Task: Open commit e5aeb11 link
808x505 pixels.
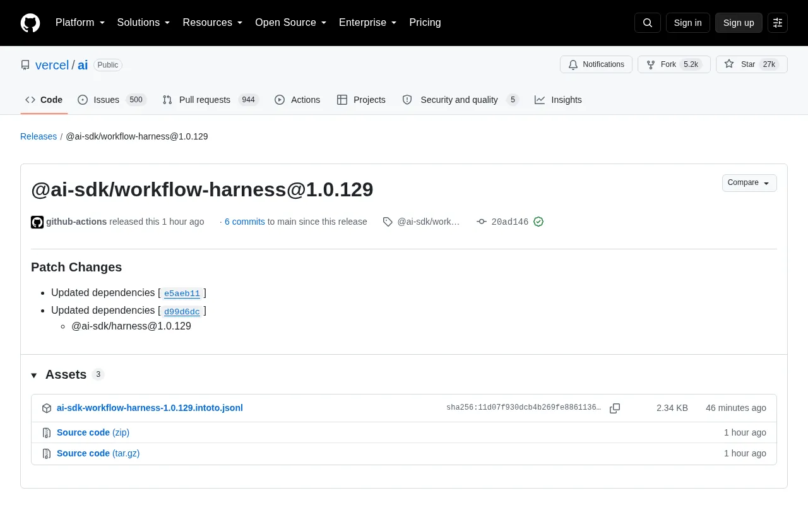Action: 182,294
